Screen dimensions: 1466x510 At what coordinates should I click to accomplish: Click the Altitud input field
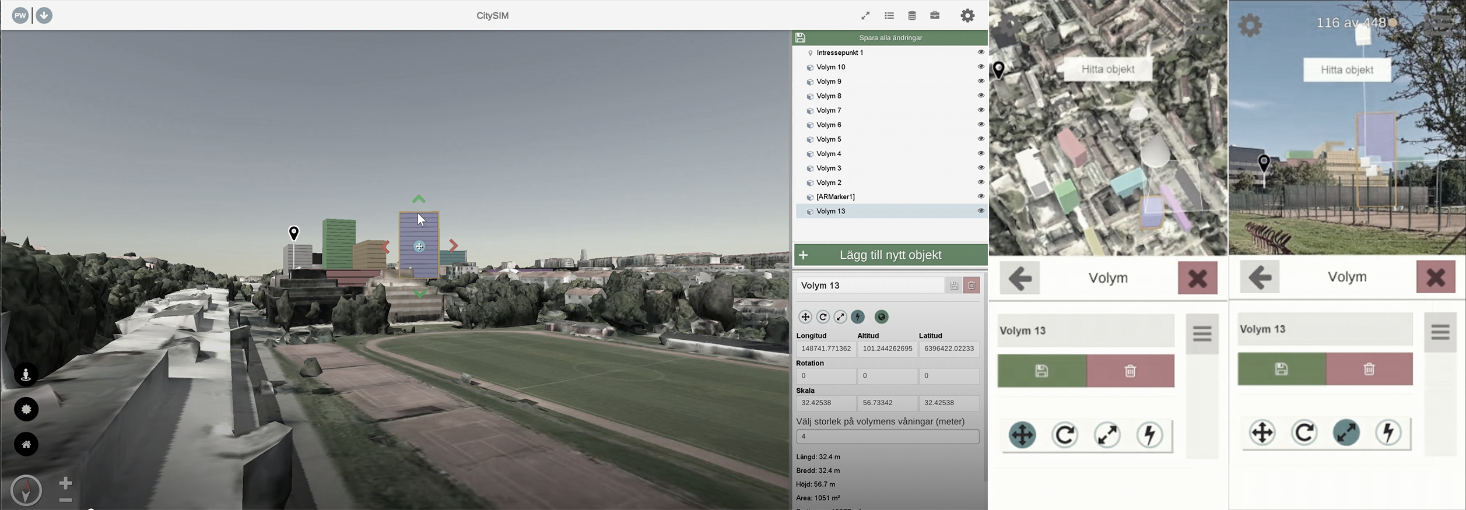887,349
